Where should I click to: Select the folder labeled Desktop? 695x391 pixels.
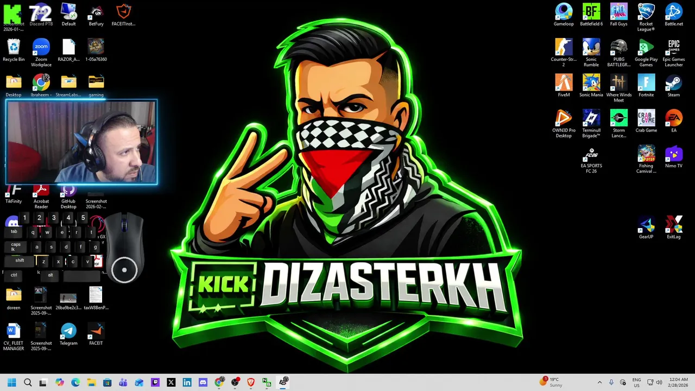[x=14, y=86]
